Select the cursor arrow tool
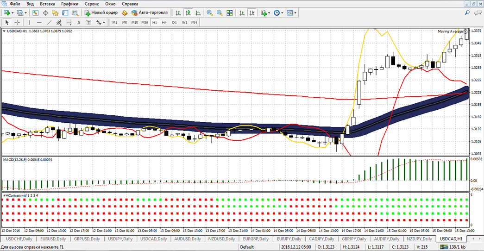Image resolution: width=484 pixels, height=251 pixels. click(x=7, y=22)
